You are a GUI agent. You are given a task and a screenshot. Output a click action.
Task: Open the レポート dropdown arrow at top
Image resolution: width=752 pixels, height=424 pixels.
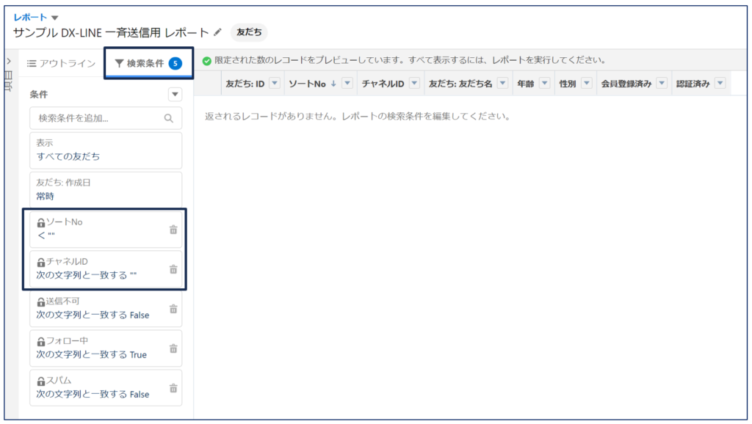(55, 17)
